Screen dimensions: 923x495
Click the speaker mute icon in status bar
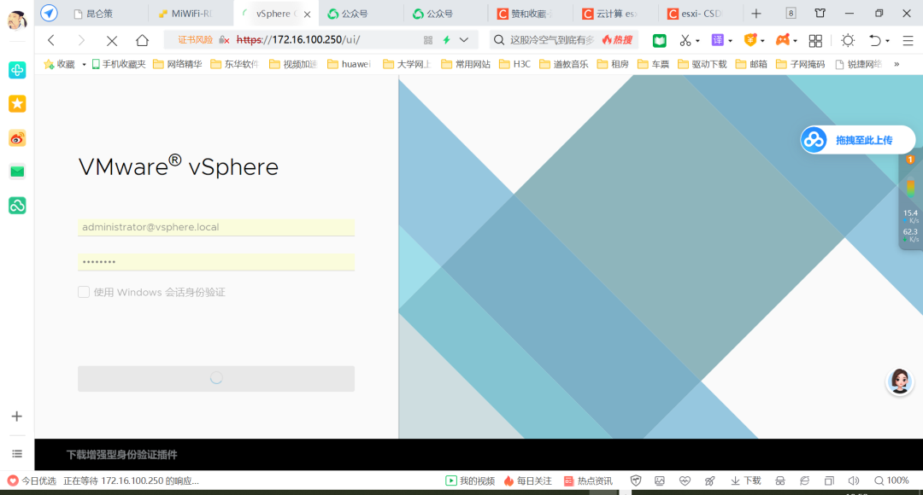coord(854,480)
